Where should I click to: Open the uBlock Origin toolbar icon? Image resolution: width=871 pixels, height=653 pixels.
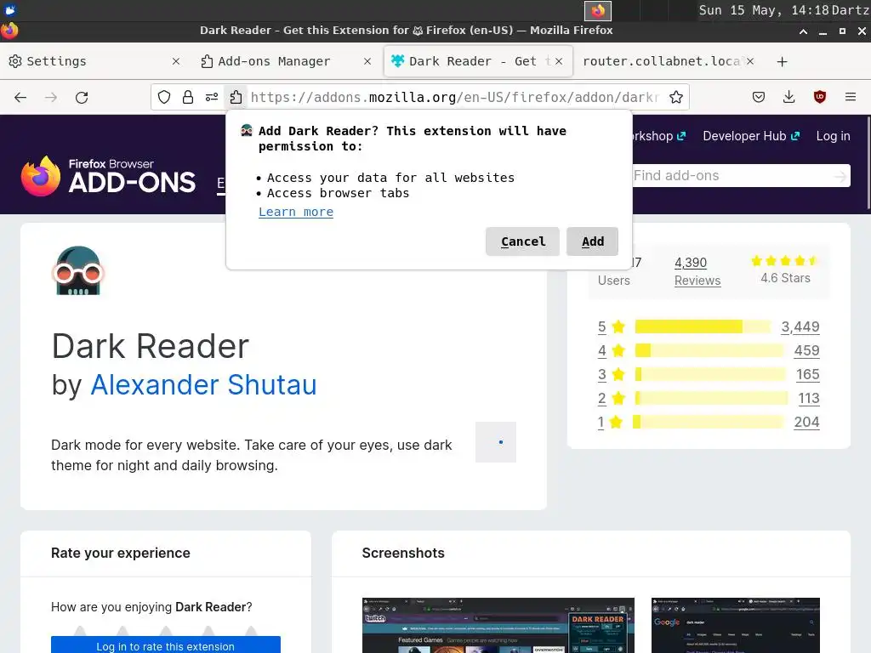(x=819, y=98)
